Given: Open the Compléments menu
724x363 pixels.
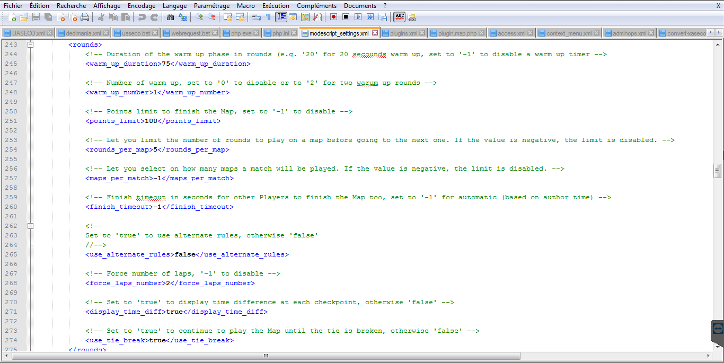Looking at the screenshot, I should 317,5.
